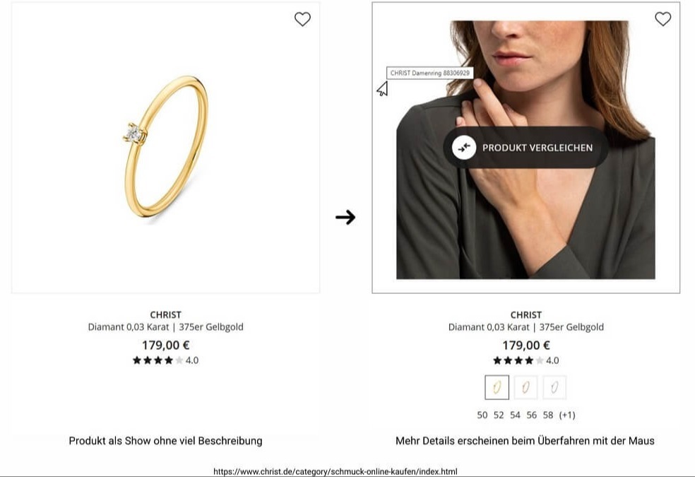This screenshot has width=695, height=477.
Task: Expand more sizes with the (+1) link
Action: point(567,415)
